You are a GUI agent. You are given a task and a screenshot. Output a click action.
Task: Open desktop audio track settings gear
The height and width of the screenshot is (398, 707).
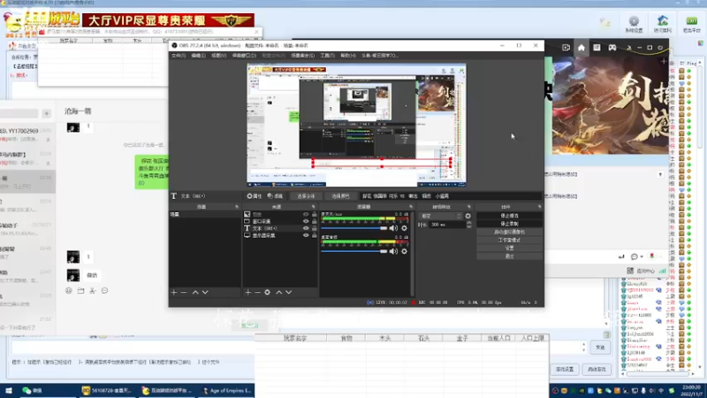pos(404,251)
